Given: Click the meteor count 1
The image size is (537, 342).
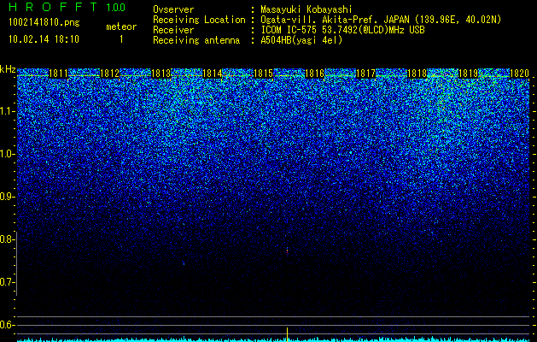Looking at the screenshot, I should [121, 39].
